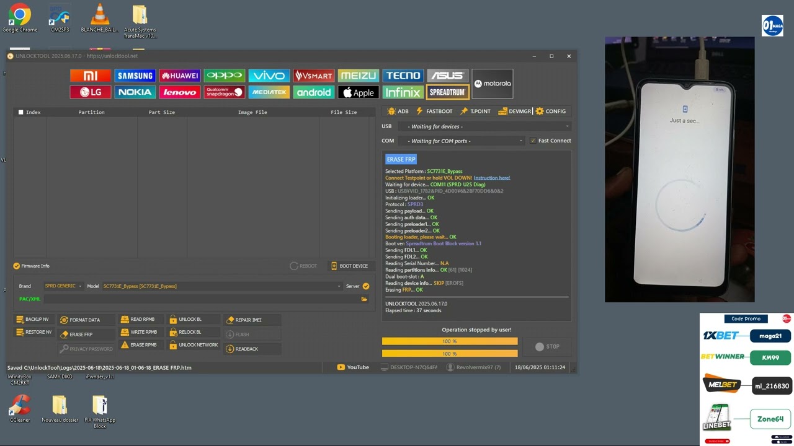Open the Brand dropdown showing SPRD GENERIC
The width and height of the screenshot is (794, 446).
[x=63, y=286]
